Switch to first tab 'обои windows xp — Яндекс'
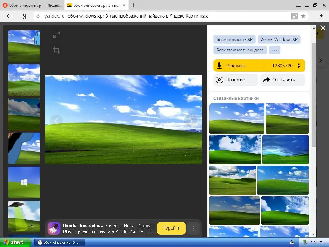Screen dimensions: 329x247 (x=32, y=5)
